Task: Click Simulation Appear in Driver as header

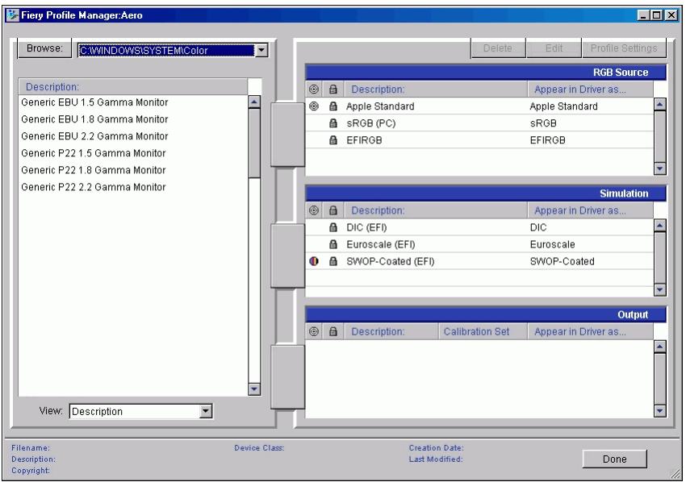Action: 591,210
